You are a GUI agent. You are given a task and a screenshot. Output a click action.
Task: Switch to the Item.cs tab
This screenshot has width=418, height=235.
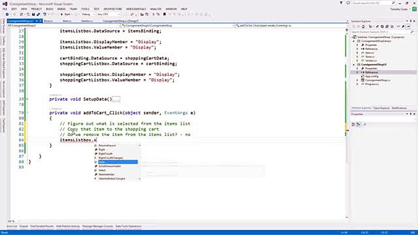[67, 21]
